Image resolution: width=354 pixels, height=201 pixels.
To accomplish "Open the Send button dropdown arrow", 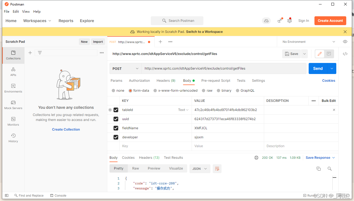I will coord(332,68).
